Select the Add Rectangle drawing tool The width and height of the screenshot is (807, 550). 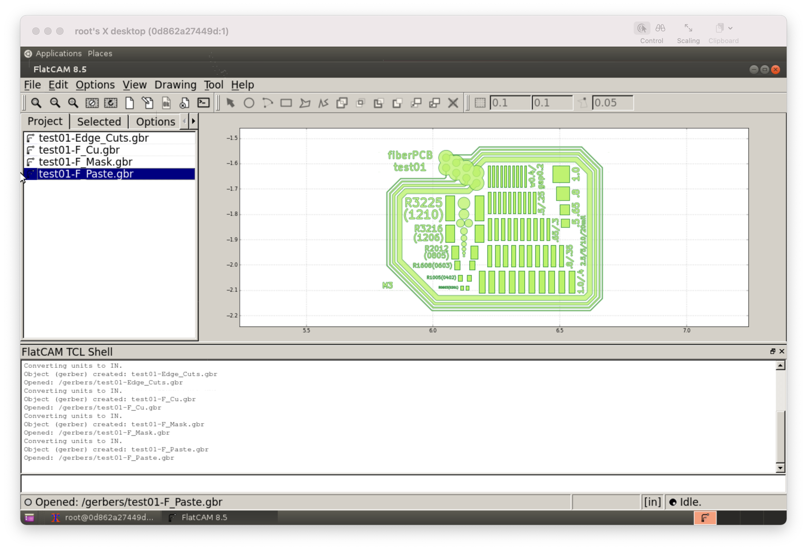[286, 103]
